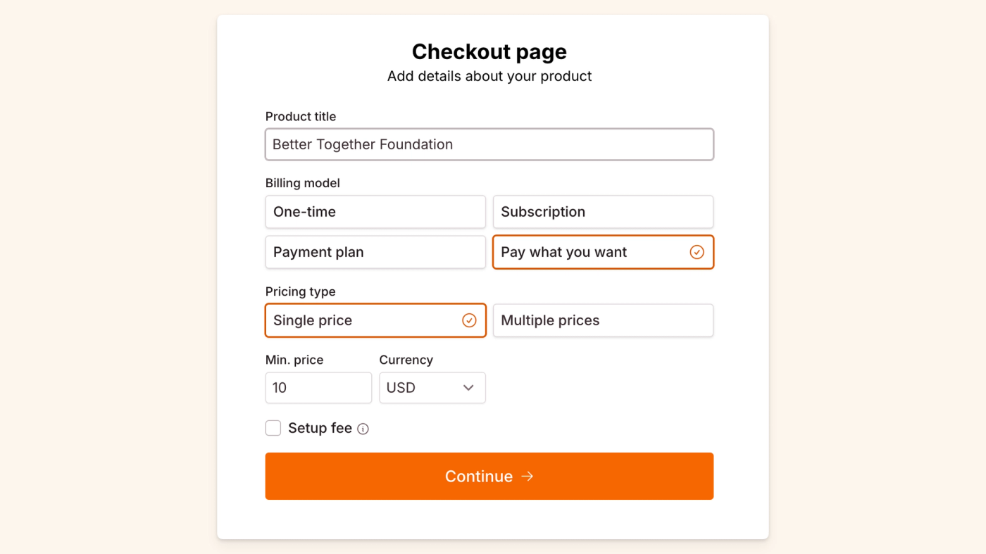Viewport: 986px width, 554px height.
Task: Click the info icon beside Setup fee
Action: click(x=363, y=429)
